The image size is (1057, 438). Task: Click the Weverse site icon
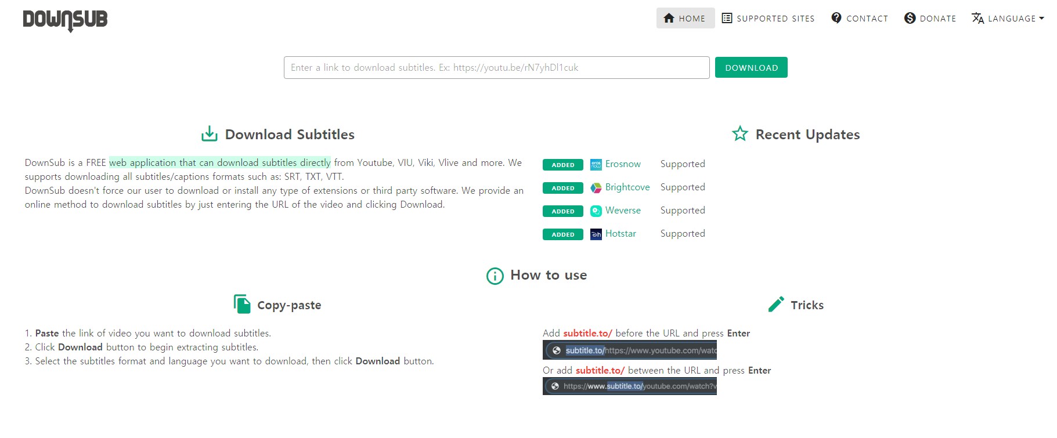tap(596, 211)
